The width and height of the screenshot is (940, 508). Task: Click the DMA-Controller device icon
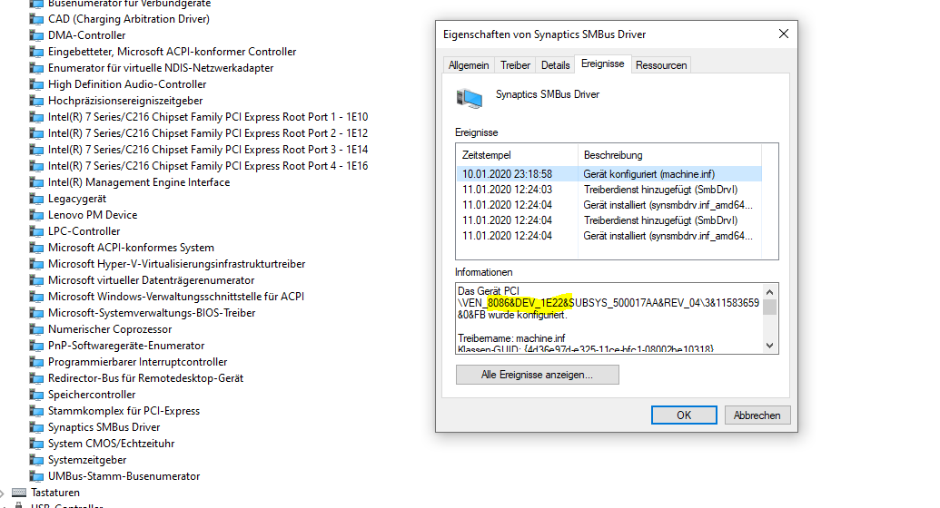(x=36, y=35)
